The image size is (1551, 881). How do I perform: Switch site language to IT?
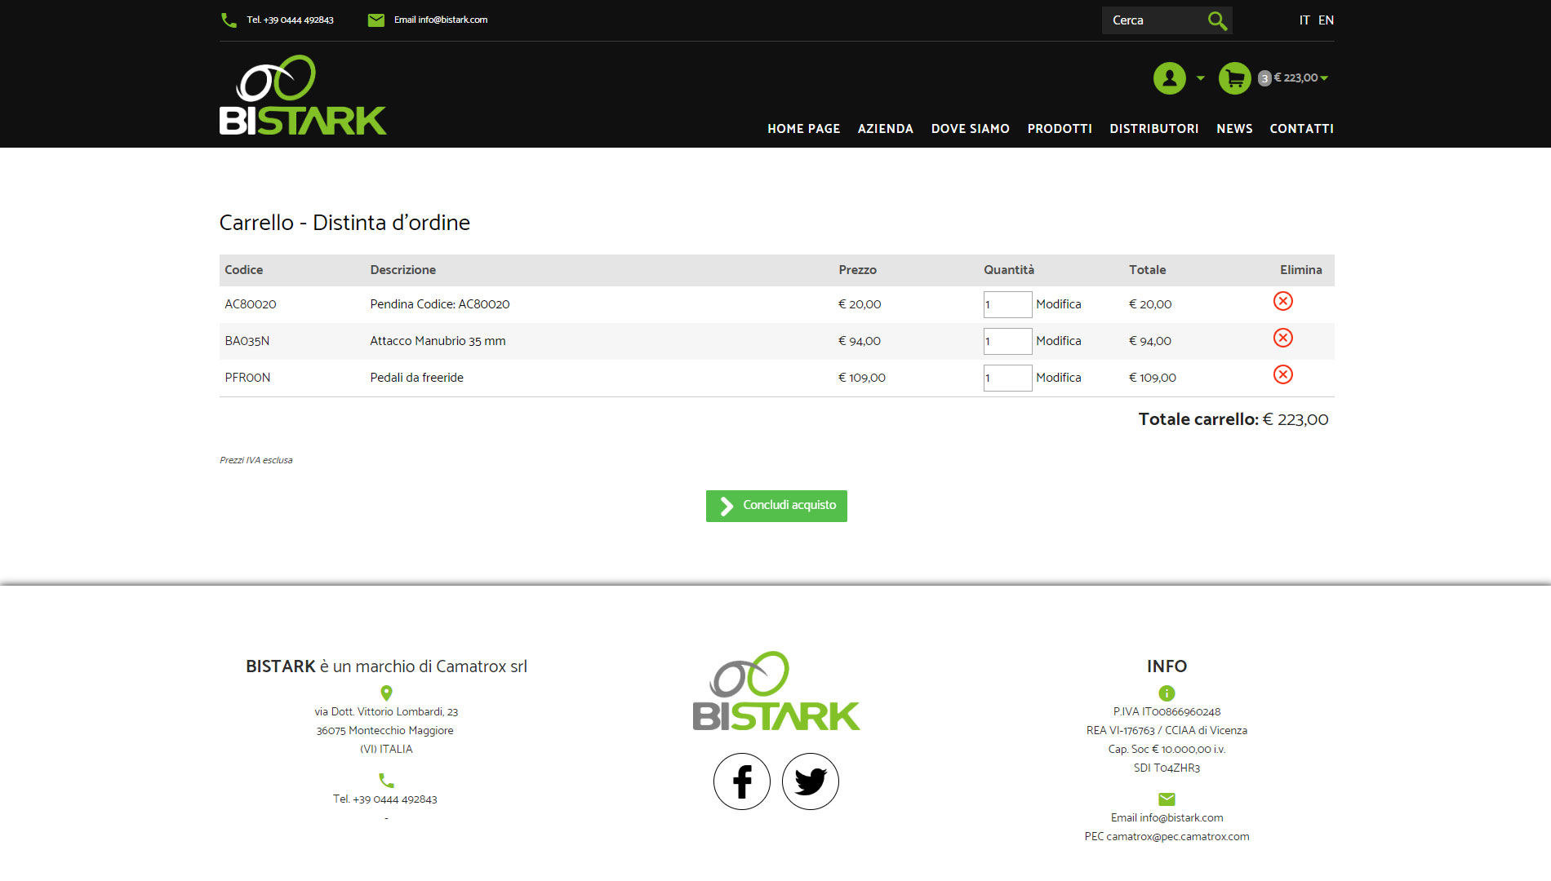coord(1304,20)
